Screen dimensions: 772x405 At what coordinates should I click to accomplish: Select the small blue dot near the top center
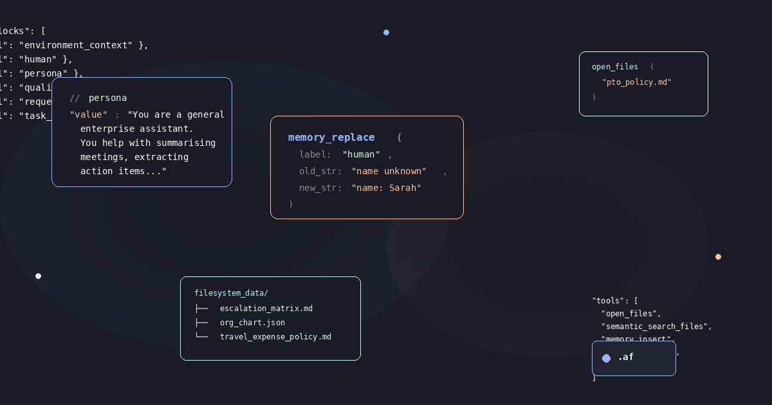[x=386, y=32]
